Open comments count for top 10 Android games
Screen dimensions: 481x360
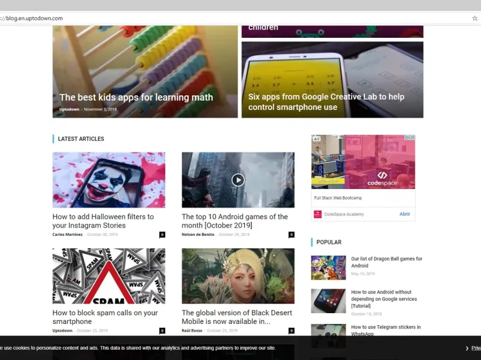click(292, 235)
